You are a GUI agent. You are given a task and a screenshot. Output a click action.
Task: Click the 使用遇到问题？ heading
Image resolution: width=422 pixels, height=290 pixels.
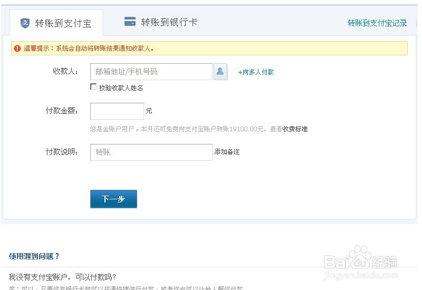pyautogui.click(x=34, y=256)
